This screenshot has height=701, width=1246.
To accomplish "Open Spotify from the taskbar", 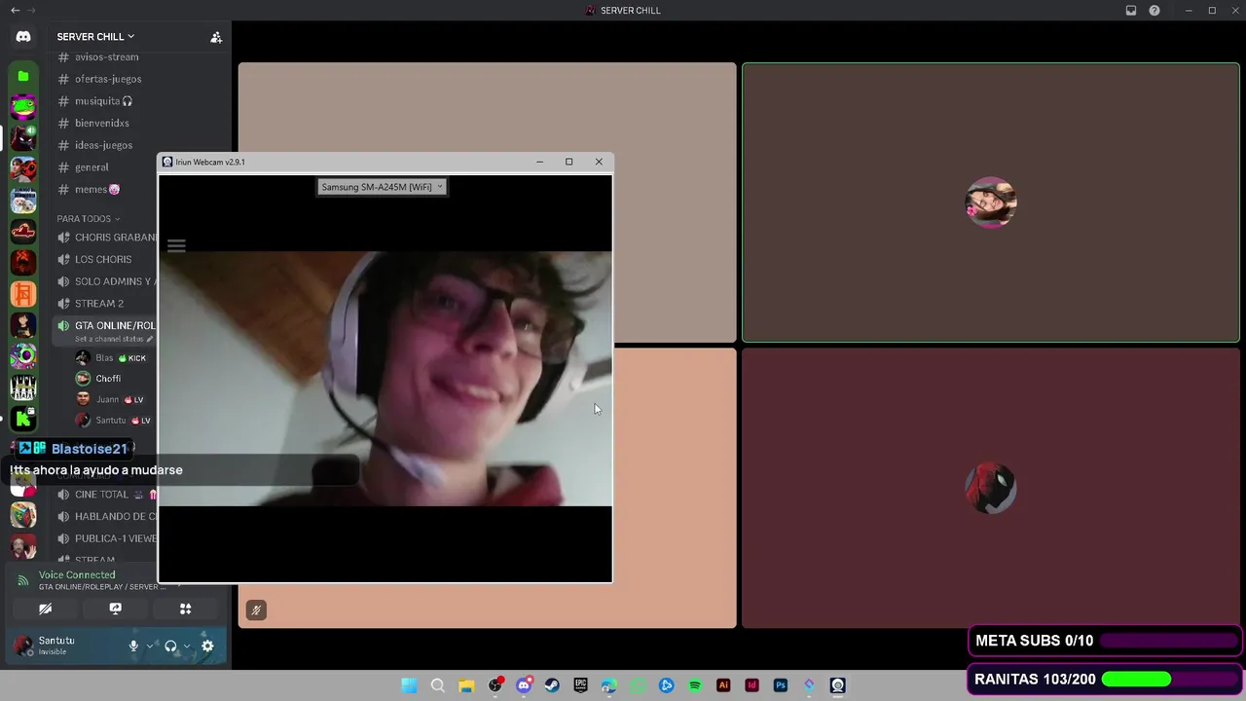I will pos(695,685).
